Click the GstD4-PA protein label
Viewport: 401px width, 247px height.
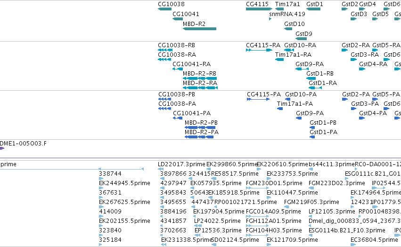pyautogui.click(x=373, y=113)
